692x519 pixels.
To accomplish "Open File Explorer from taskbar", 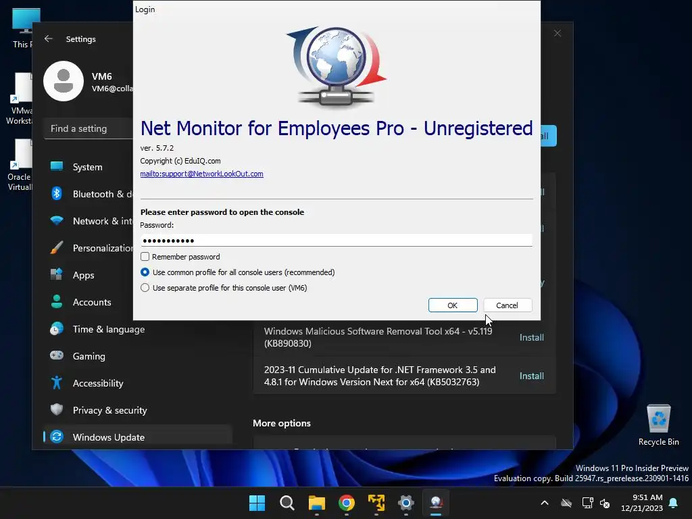I will pyautogui.click(x=316, y=503).
